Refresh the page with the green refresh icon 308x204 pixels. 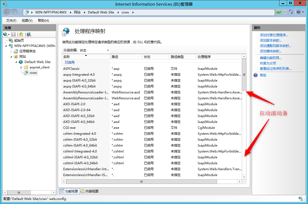[x=278, y=12]
